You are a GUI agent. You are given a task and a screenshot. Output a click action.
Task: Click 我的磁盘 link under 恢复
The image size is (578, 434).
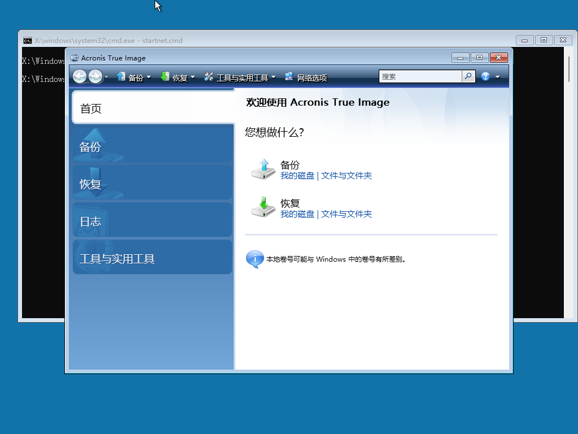[x=297, y=214]
